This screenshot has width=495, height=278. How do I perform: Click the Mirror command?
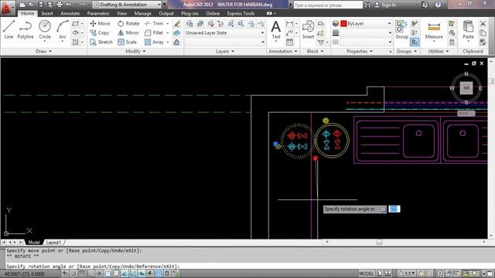click(x=128, y=32)
